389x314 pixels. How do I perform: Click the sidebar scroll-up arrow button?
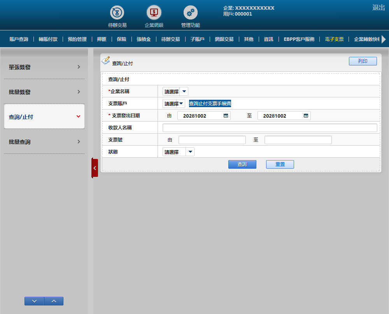coord(54,301)
